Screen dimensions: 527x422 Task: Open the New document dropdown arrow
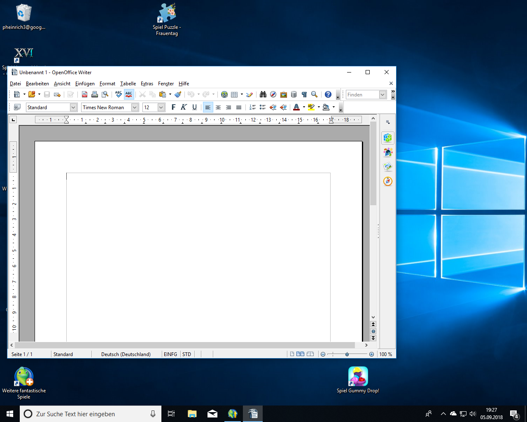click(x=24, y=94)
